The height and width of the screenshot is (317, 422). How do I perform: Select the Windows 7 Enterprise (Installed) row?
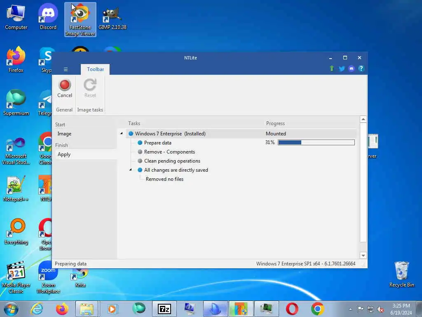[x=241, y=134]
